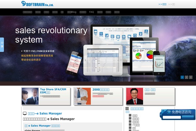Collapse the 免费电话咨询 widget with its left arrow

[161, 114]
